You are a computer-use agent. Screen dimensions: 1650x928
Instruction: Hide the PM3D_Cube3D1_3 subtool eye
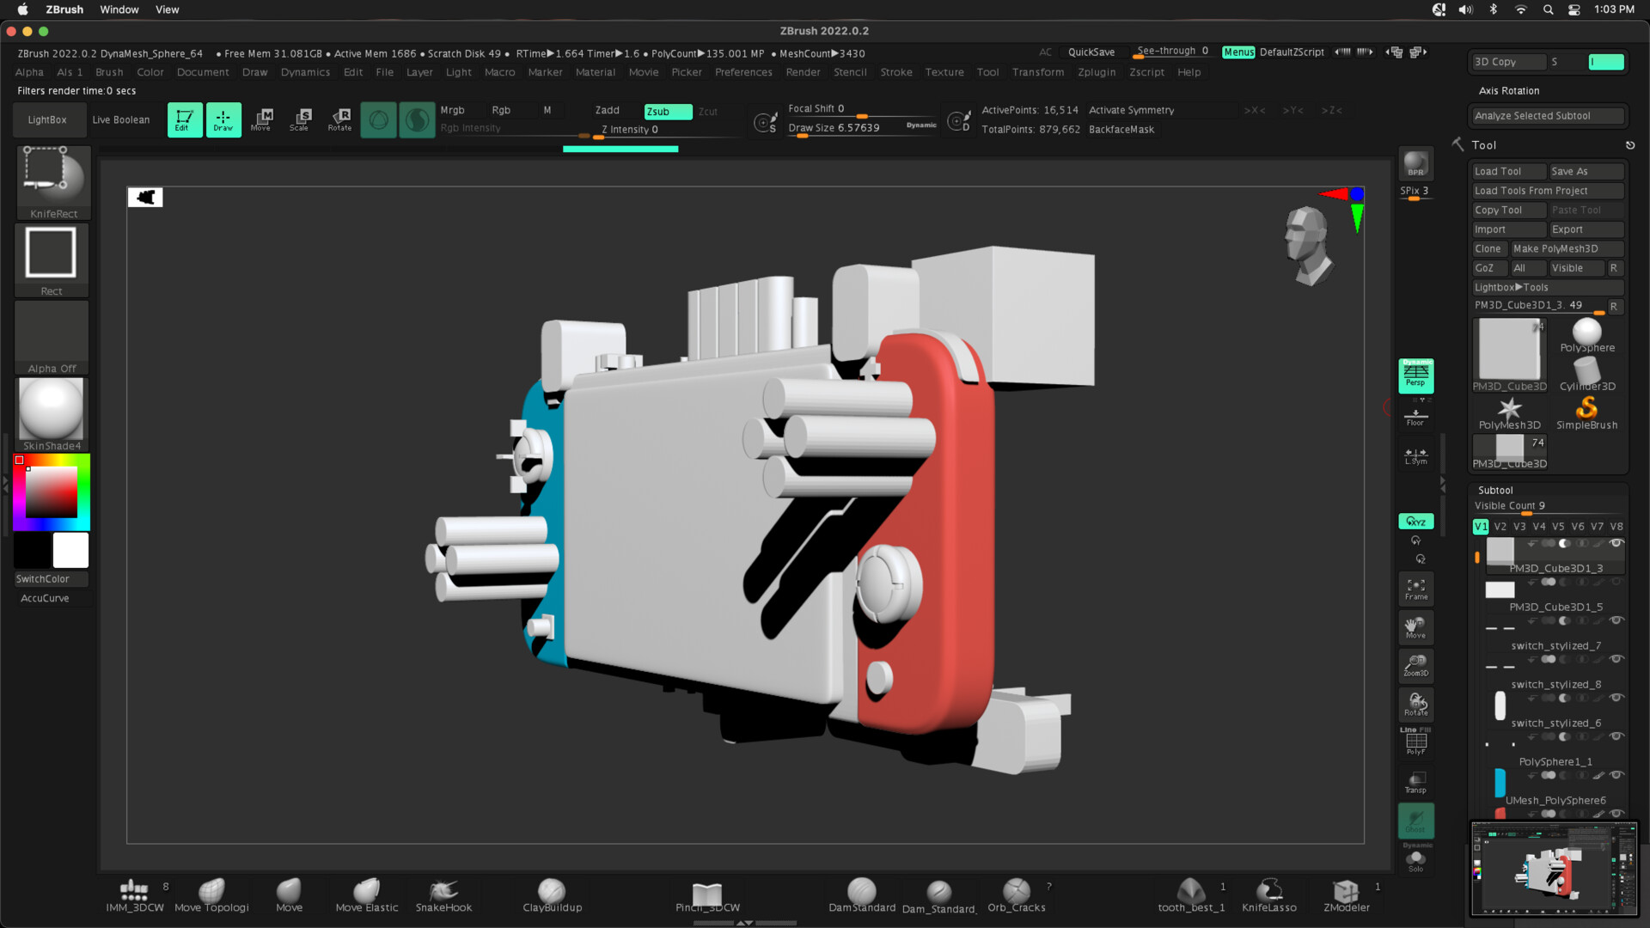coord(1616,543)
